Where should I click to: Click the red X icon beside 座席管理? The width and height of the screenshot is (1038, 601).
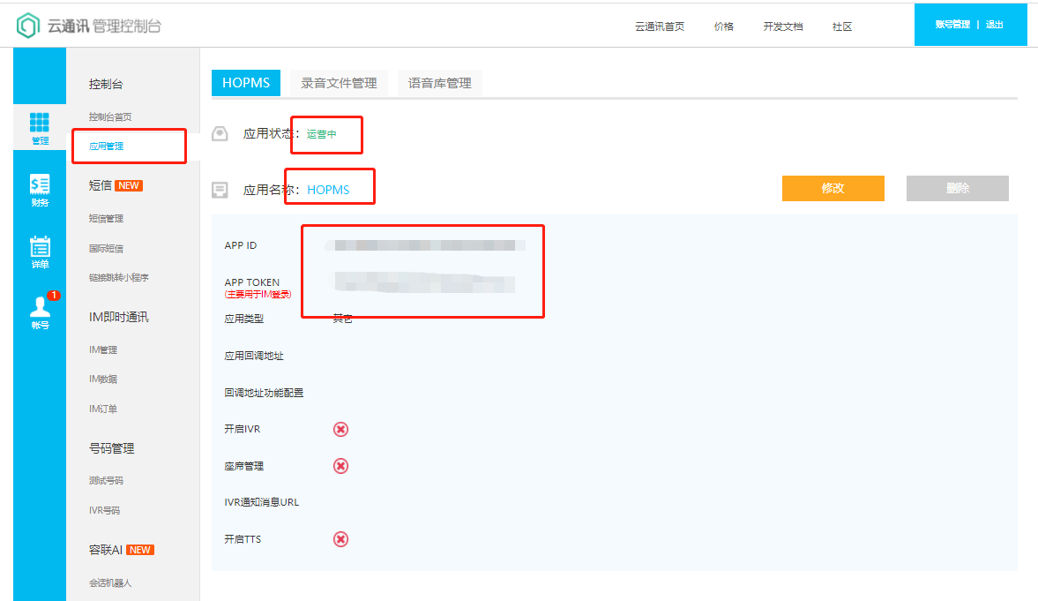point(341,466)
